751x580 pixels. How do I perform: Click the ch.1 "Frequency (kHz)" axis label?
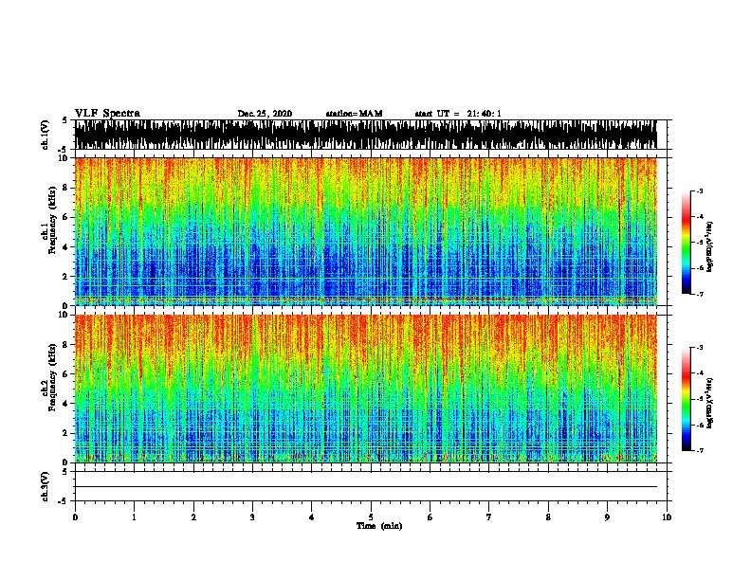pos(52,221)
